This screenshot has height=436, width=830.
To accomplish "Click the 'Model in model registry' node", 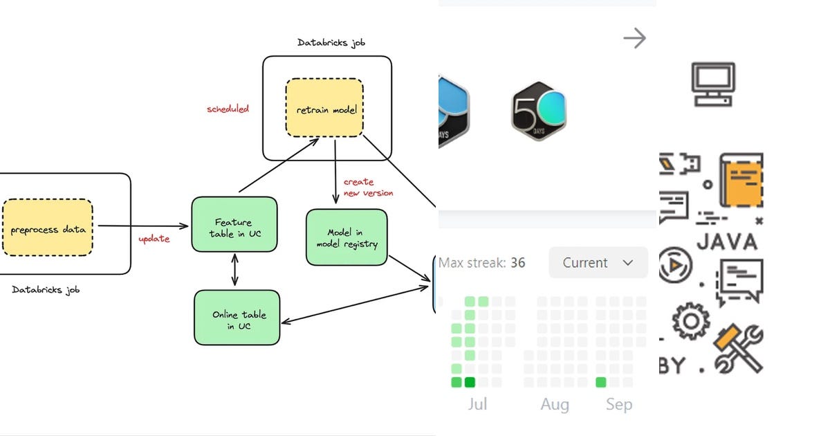I will pyautogui.click(x=347, y=237).
